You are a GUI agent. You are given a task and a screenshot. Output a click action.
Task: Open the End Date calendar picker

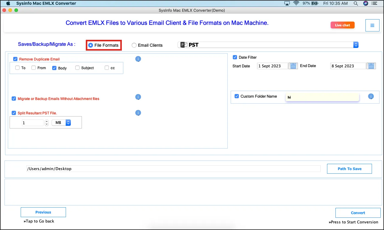click(371, 66)
